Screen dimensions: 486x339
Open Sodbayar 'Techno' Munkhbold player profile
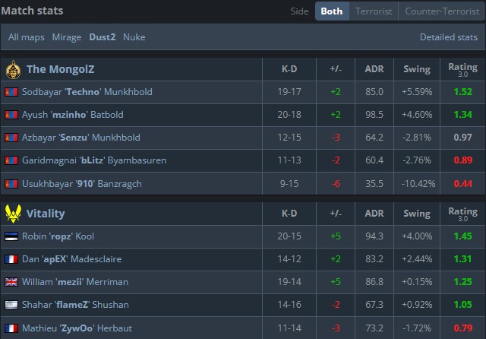point(87,92)
